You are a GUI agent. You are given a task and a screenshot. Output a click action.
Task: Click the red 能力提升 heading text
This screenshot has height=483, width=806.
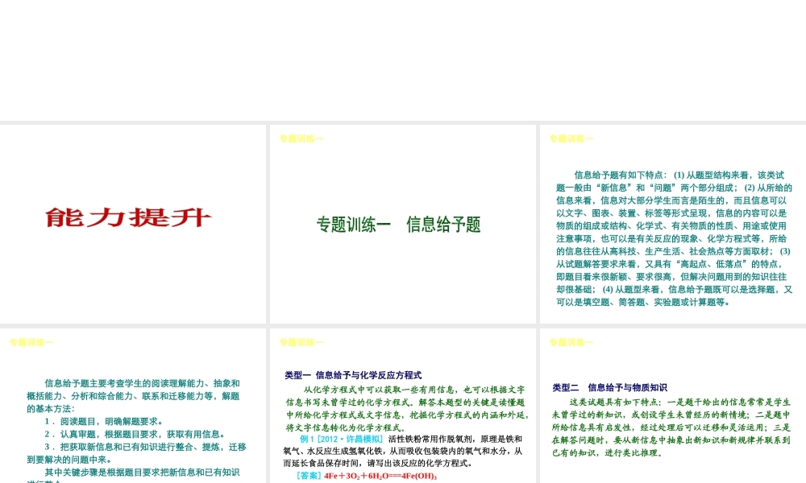(128, 217)
